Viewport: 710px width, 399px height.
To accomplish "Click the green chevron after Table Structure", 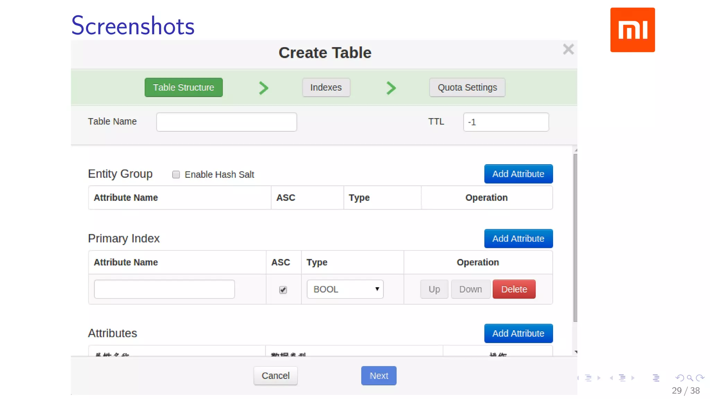I will pyautogui.click(x=263, y=88).
